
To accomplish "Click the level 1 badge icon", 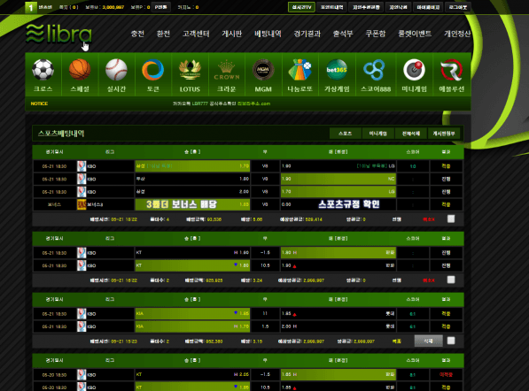I will [x=31, y=7].
